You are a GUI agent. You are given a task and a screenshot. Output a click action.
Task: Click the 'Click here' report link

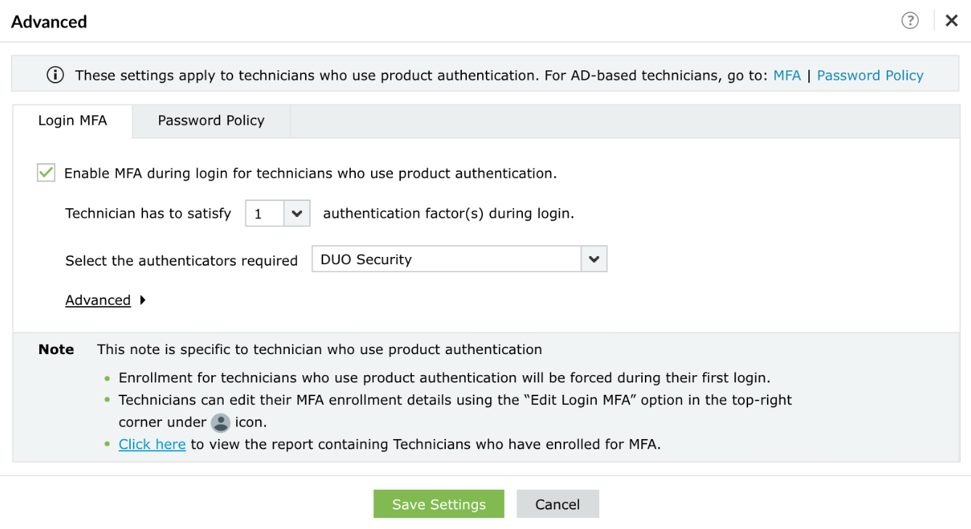tap(152, 444)
